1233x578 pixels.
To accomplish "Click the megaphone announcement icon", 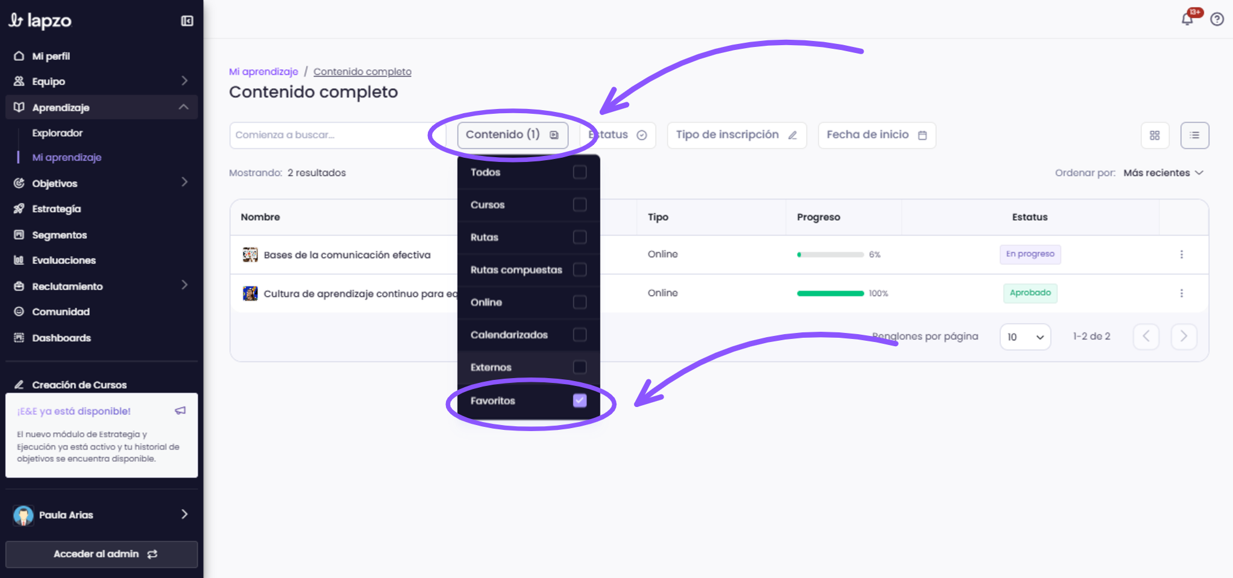I will pyautogui.click(x=180, y=411).
